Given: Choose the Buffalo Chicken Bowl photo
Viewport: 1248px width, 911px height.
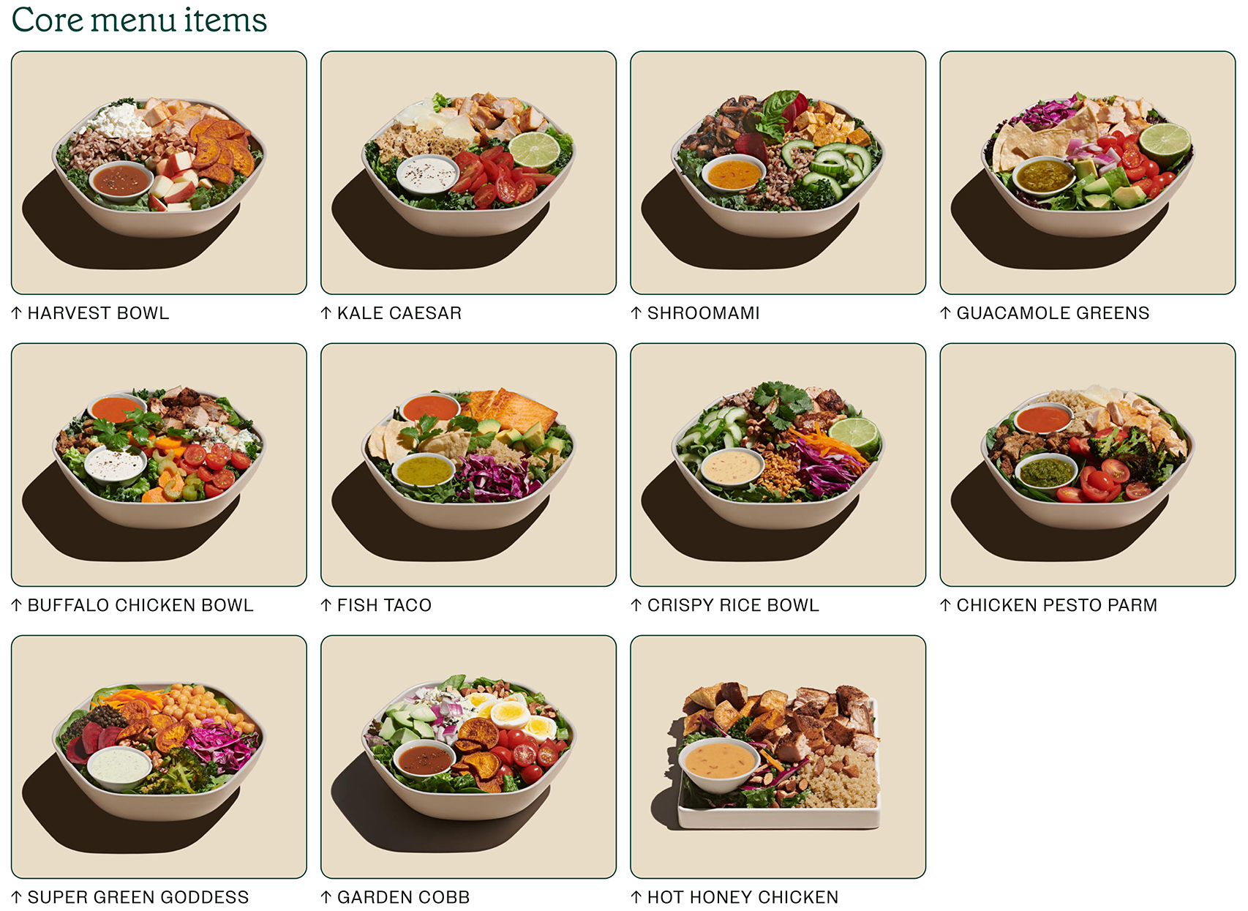Looking at the screenshot, I should pos(159,465).
